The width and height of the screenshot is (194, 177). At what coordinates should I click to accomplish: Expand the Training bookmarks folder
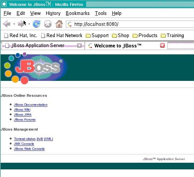(172, 35)
